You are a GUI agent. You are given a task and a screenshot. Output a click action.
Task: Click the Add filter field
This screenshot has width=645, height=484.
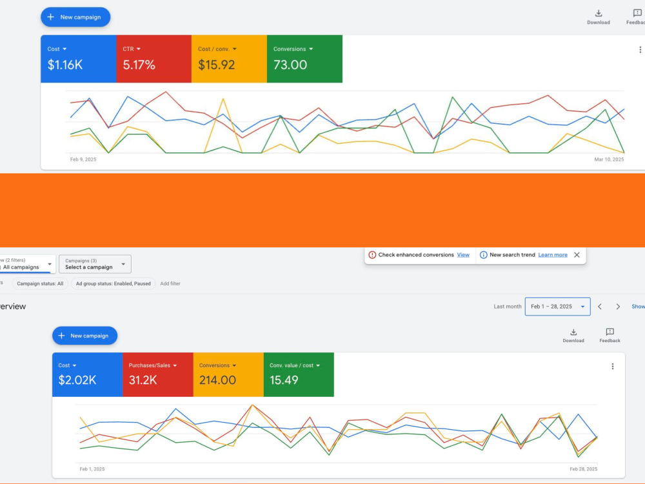(x=170, y=283)
